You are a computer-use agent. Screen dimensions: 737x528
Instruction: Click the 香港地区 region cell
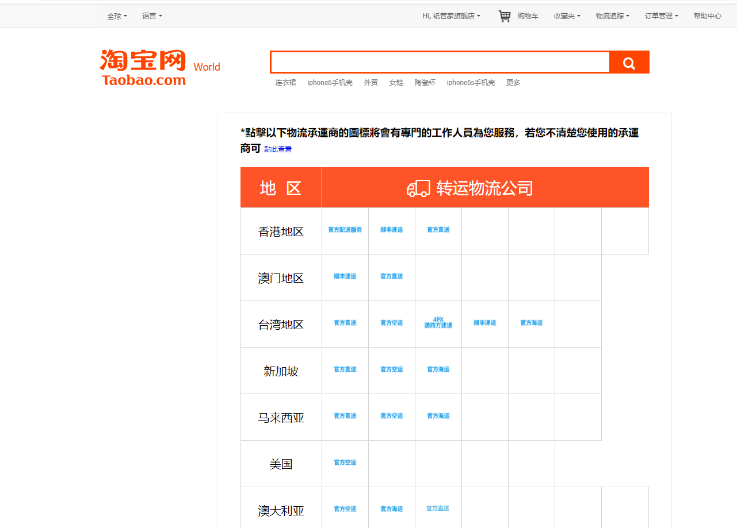[281, 231]
